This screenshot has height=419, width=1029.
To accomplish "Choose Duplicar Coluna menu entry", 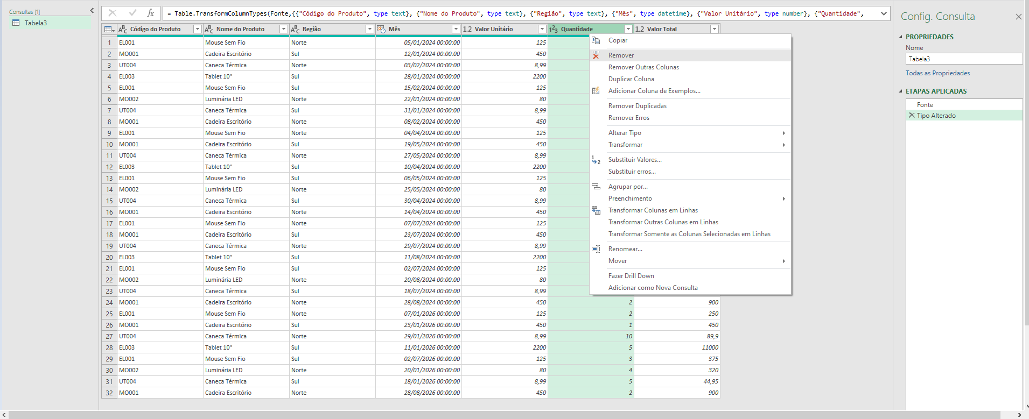I will pyautogui.click(x=690, y=79).
